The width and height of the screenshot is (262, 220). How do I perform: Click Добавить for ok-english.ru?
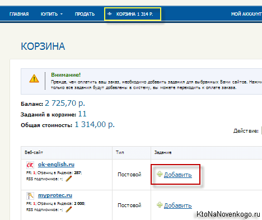click(177, 175)
